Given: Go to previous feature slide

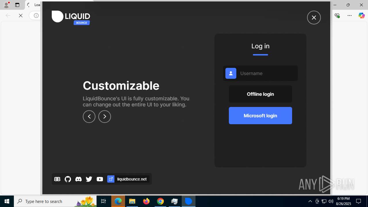Looking at the screenshot, I should pyautogui.click(x=89, y=116).
